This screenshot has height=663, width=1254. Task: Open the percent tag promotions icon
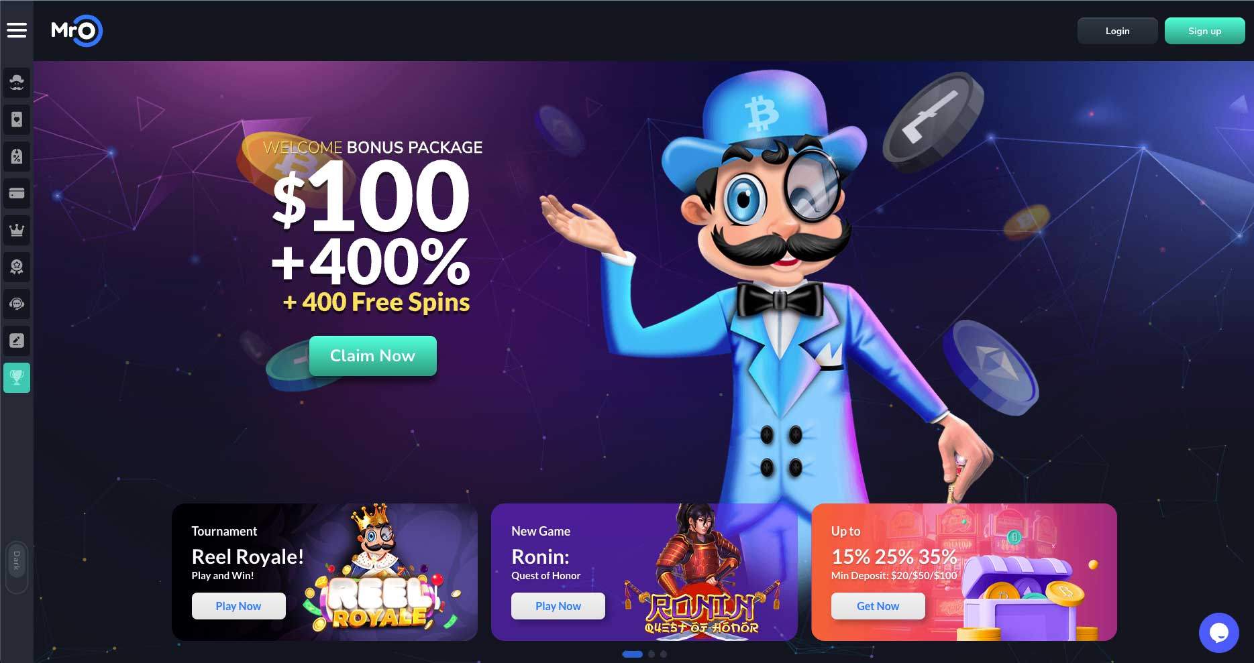tap(17, 156)
